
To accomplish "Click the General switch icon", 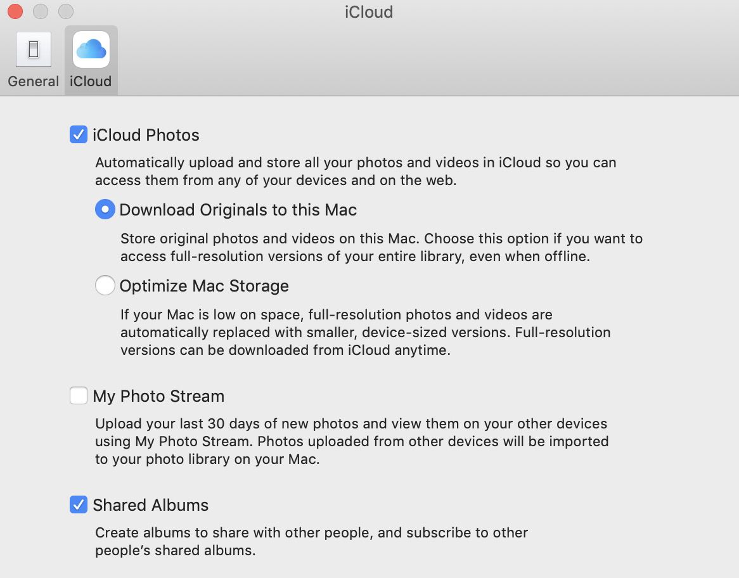I will click(34, 49).
